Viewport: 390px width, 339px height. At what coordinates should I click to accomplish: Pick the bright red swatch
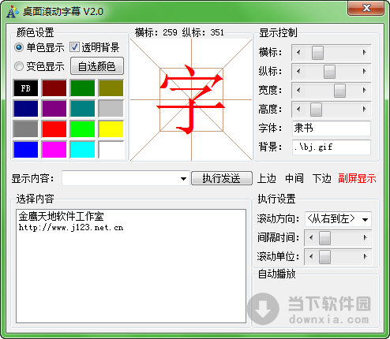(x=54, y=129)
